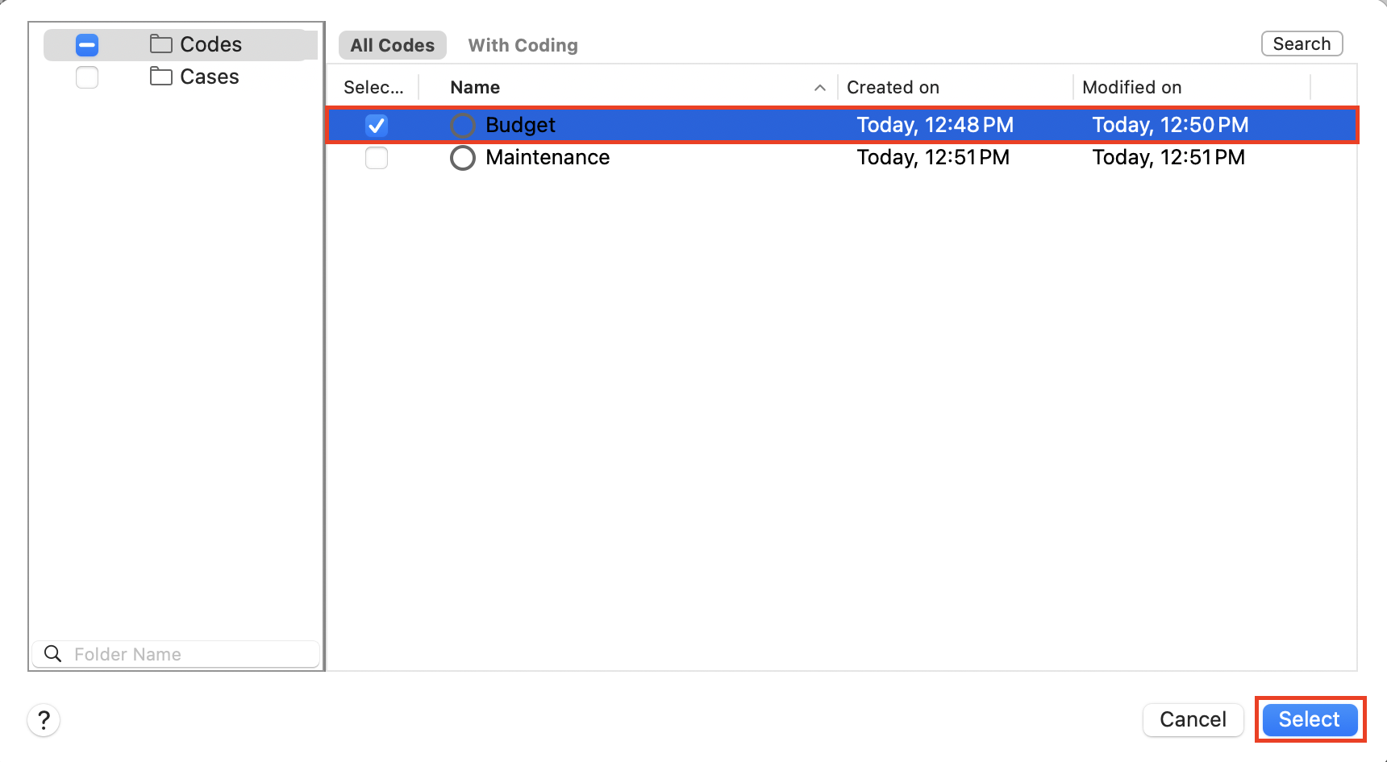Click the Cases folder icon
The height and width of the screenshot is (762, 1387).
[x=161, y=76]
